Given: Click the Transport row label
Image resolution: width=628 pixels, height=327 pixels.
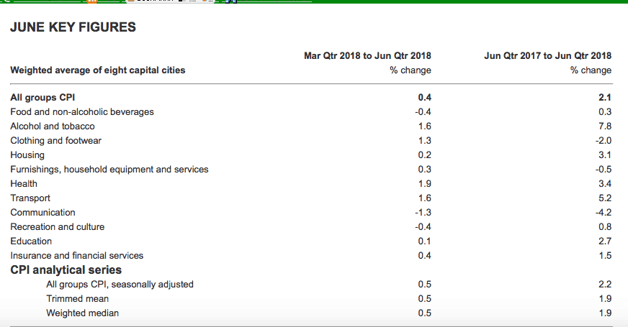Looking at the screenshot, I should click(x=30, y=198).
